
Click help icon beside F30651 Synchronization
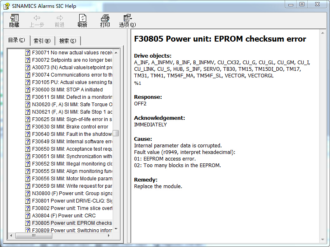28,156
